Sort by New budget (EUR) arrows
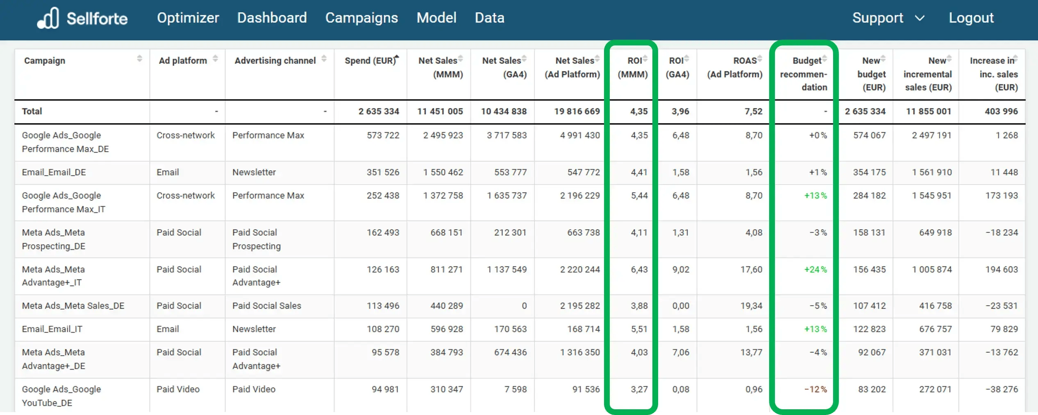Viewport: 1038px width, 415px height. tap(883, 58)
